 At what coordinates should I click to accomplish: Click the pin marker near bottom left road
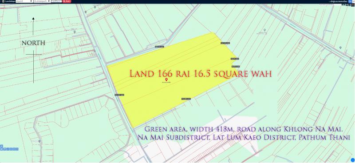(39, 141)
